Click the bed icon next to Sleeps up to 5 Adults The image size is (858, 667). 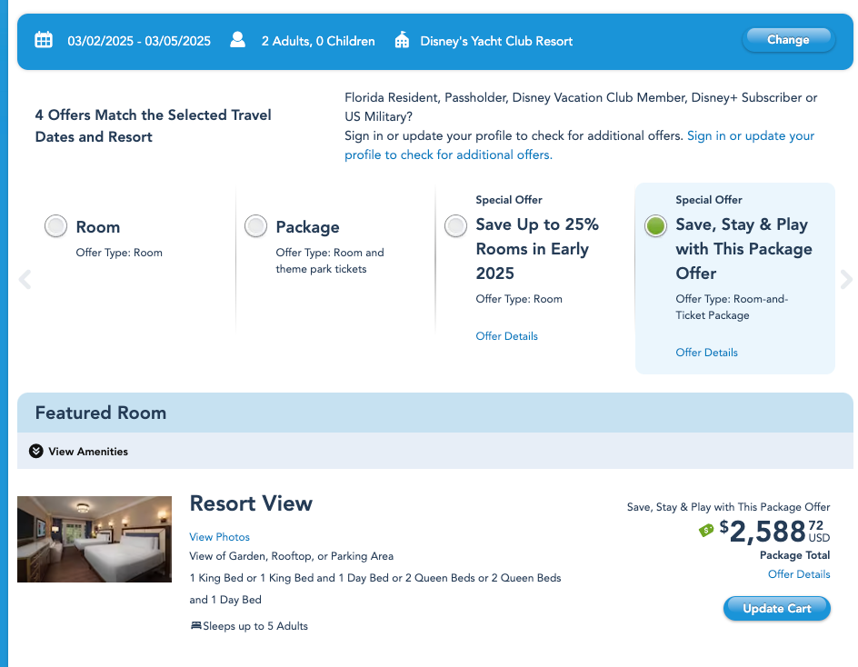(x=195, y=626)
